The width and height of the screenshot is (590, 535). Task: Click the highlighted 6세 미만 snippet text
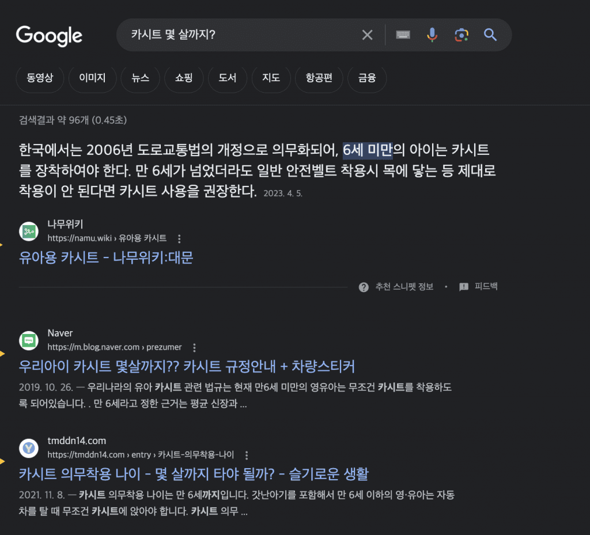point(368,150)
